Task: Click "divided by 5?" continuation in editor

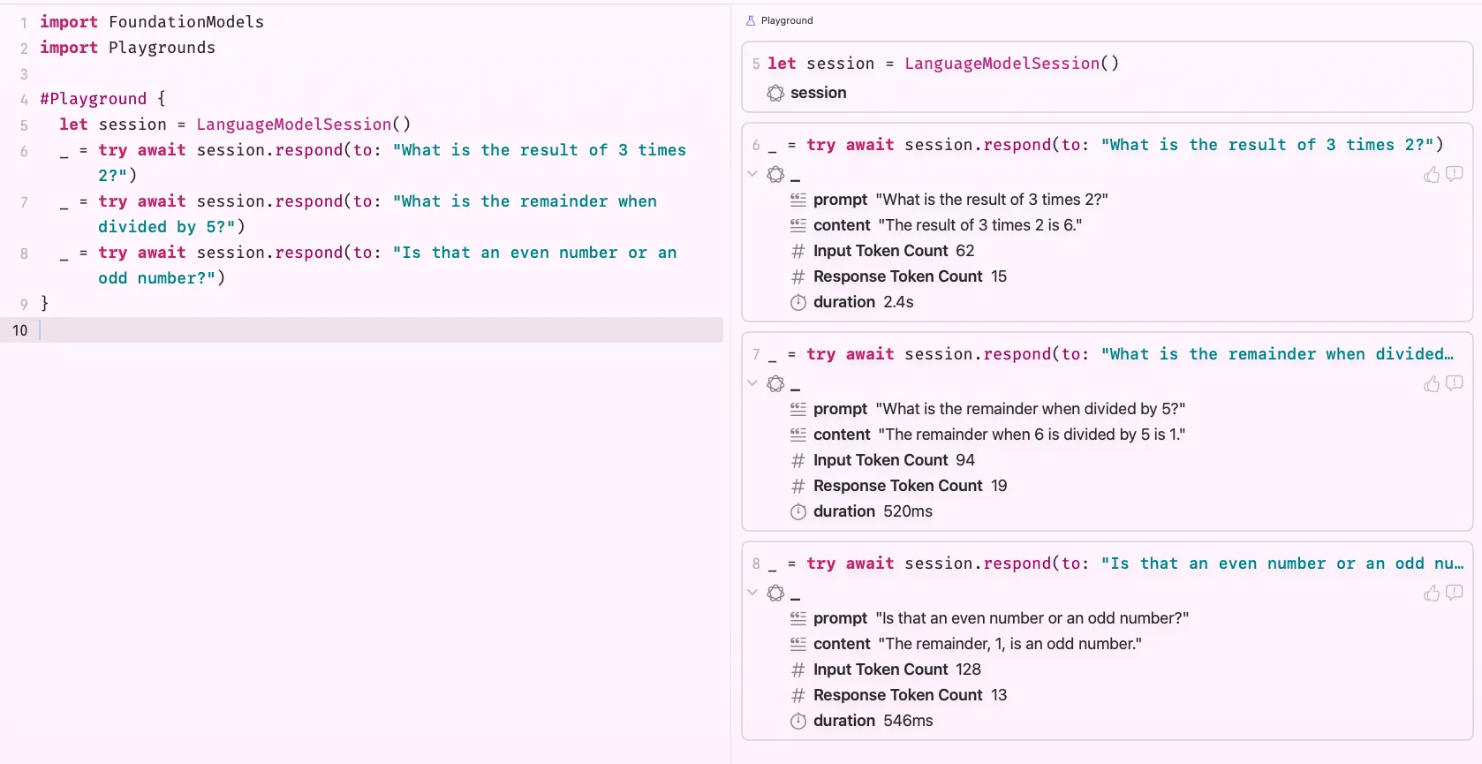Action: [166, 227]
